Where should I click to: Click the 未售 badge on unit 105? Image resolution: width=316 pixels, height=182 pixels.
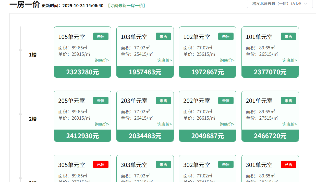(x=101, y=36)
